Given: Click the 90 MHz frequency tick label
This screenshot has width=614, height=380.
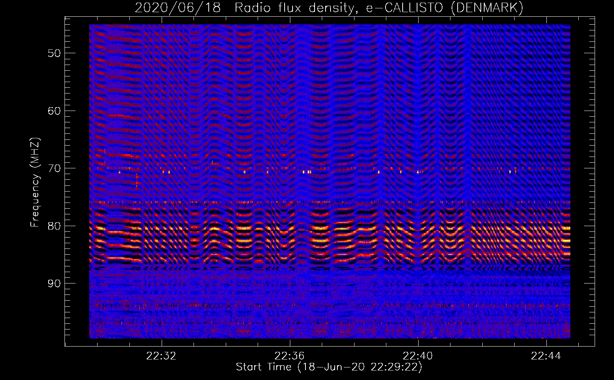Looking at the screenshot, I should [54, 283].
